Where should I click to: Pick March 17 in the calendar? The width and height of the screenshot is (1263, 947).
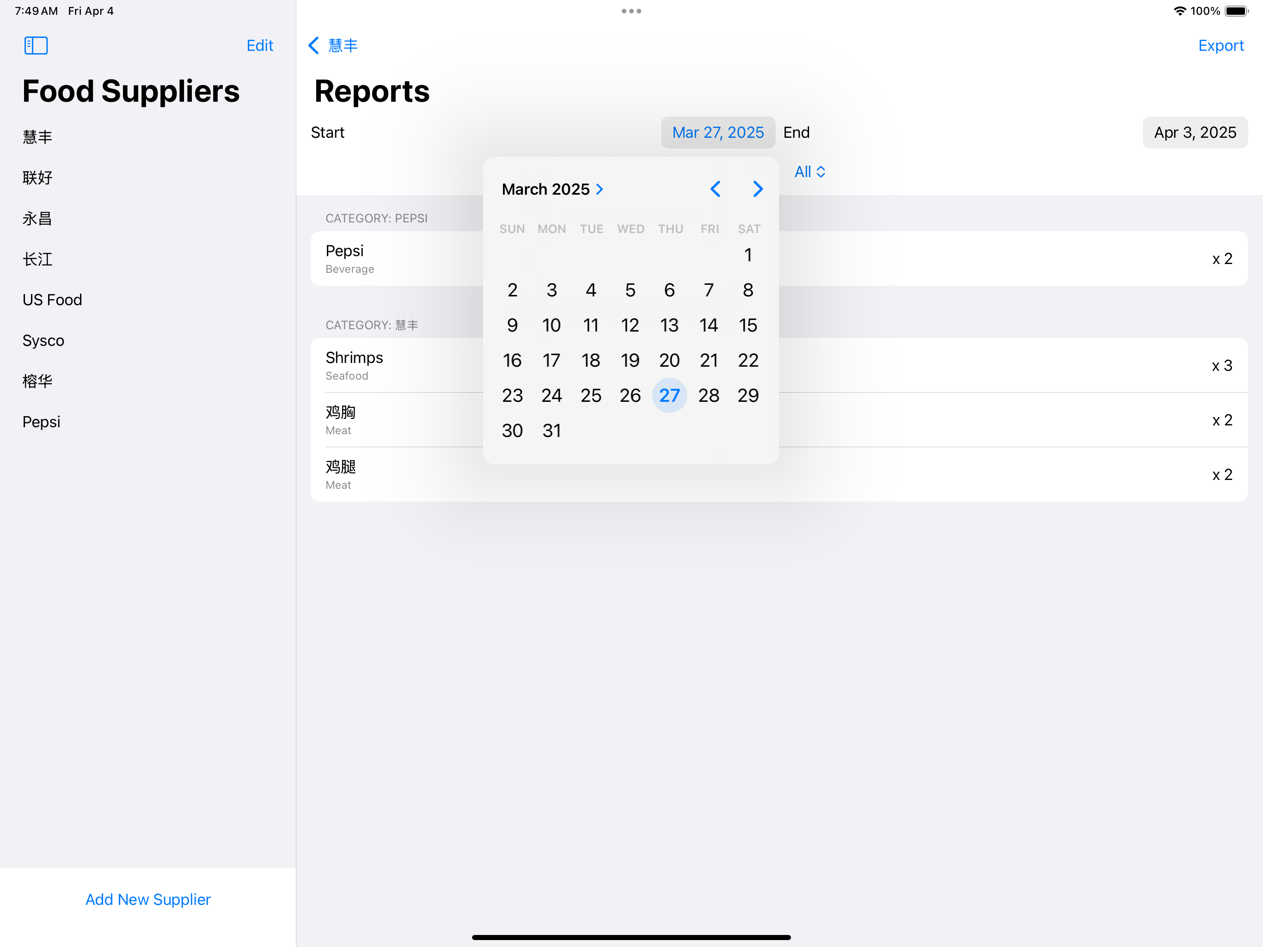coord(552,360)
